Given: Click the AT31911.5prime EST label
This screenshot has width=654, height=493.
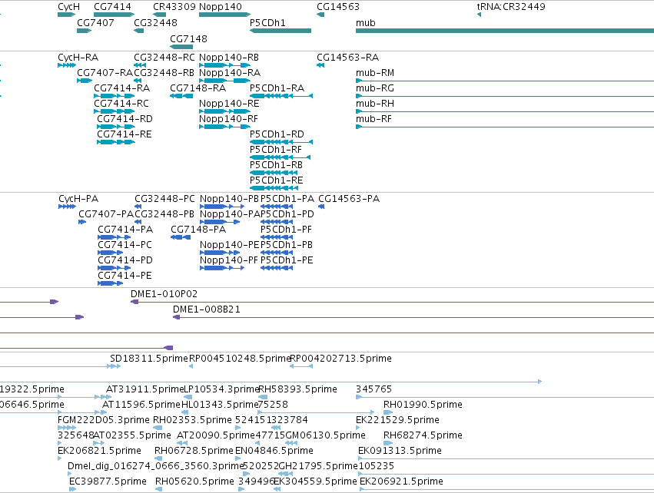Looking at the screenshot, I should 145,389.
